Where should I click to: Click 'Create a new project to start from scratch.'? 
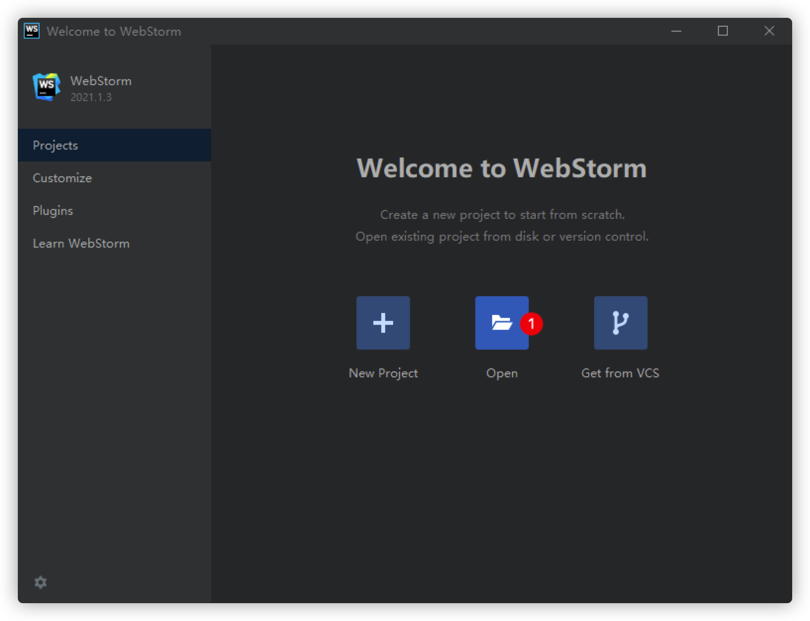(x=502, y=214)
